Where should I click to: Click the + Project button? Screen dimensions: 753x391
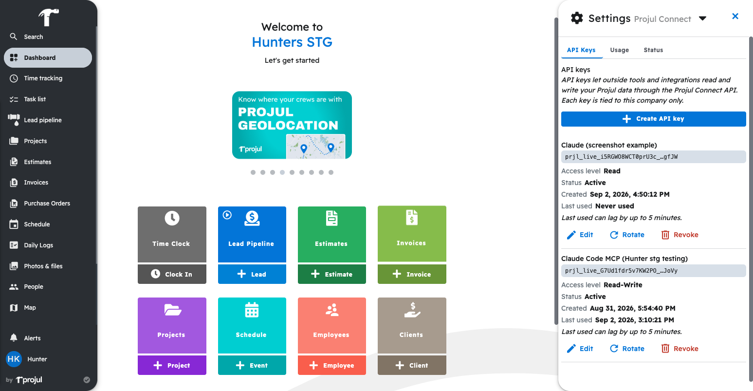click(172, 365)
